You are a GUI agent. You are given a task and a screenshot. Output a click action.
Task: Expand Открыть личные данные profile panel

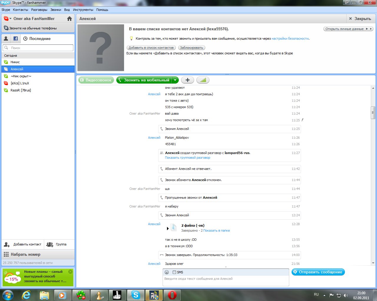pyautogui.click(x=348, y=29)
